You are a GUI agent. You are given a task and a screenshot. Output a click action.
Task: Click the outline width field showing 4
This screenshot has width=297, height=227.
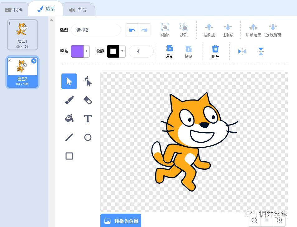tap(141, 51)
